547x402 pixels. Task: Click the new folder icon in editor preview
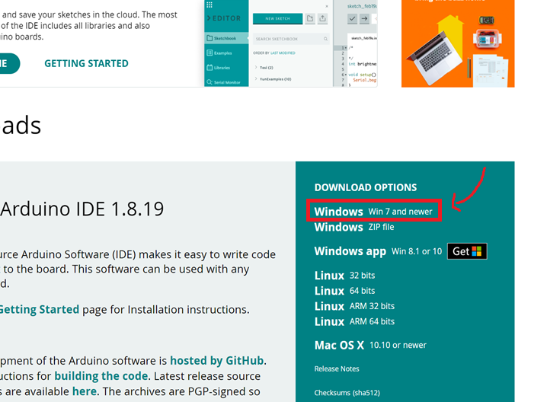[310, 18]
